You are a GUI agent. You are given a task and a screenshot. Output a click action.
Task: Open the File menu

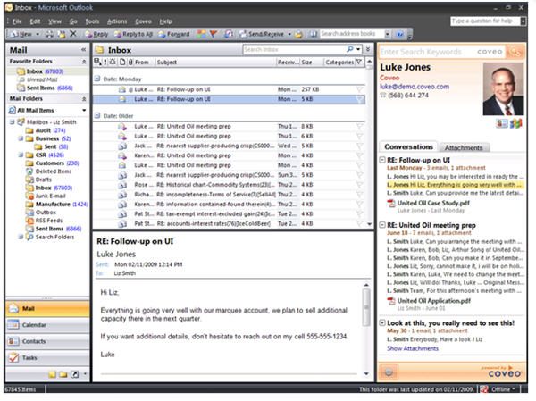pos(17,21)
